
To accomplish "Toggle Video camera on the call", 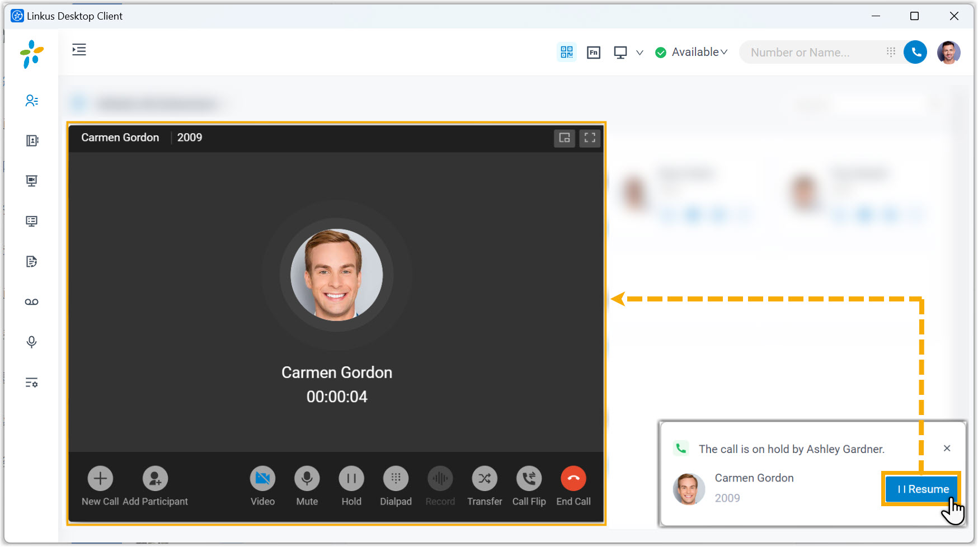I will (262, 479).
